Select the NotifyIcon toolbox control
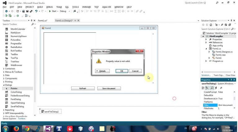The image size is (238, 132). coord(15,33)
